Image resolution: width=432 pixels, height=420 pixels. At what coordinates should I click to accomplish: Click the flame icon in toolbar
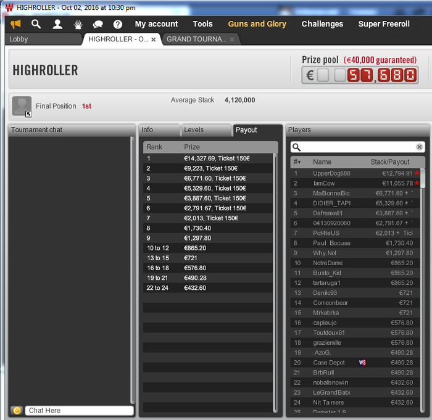[x=78, y=25]
